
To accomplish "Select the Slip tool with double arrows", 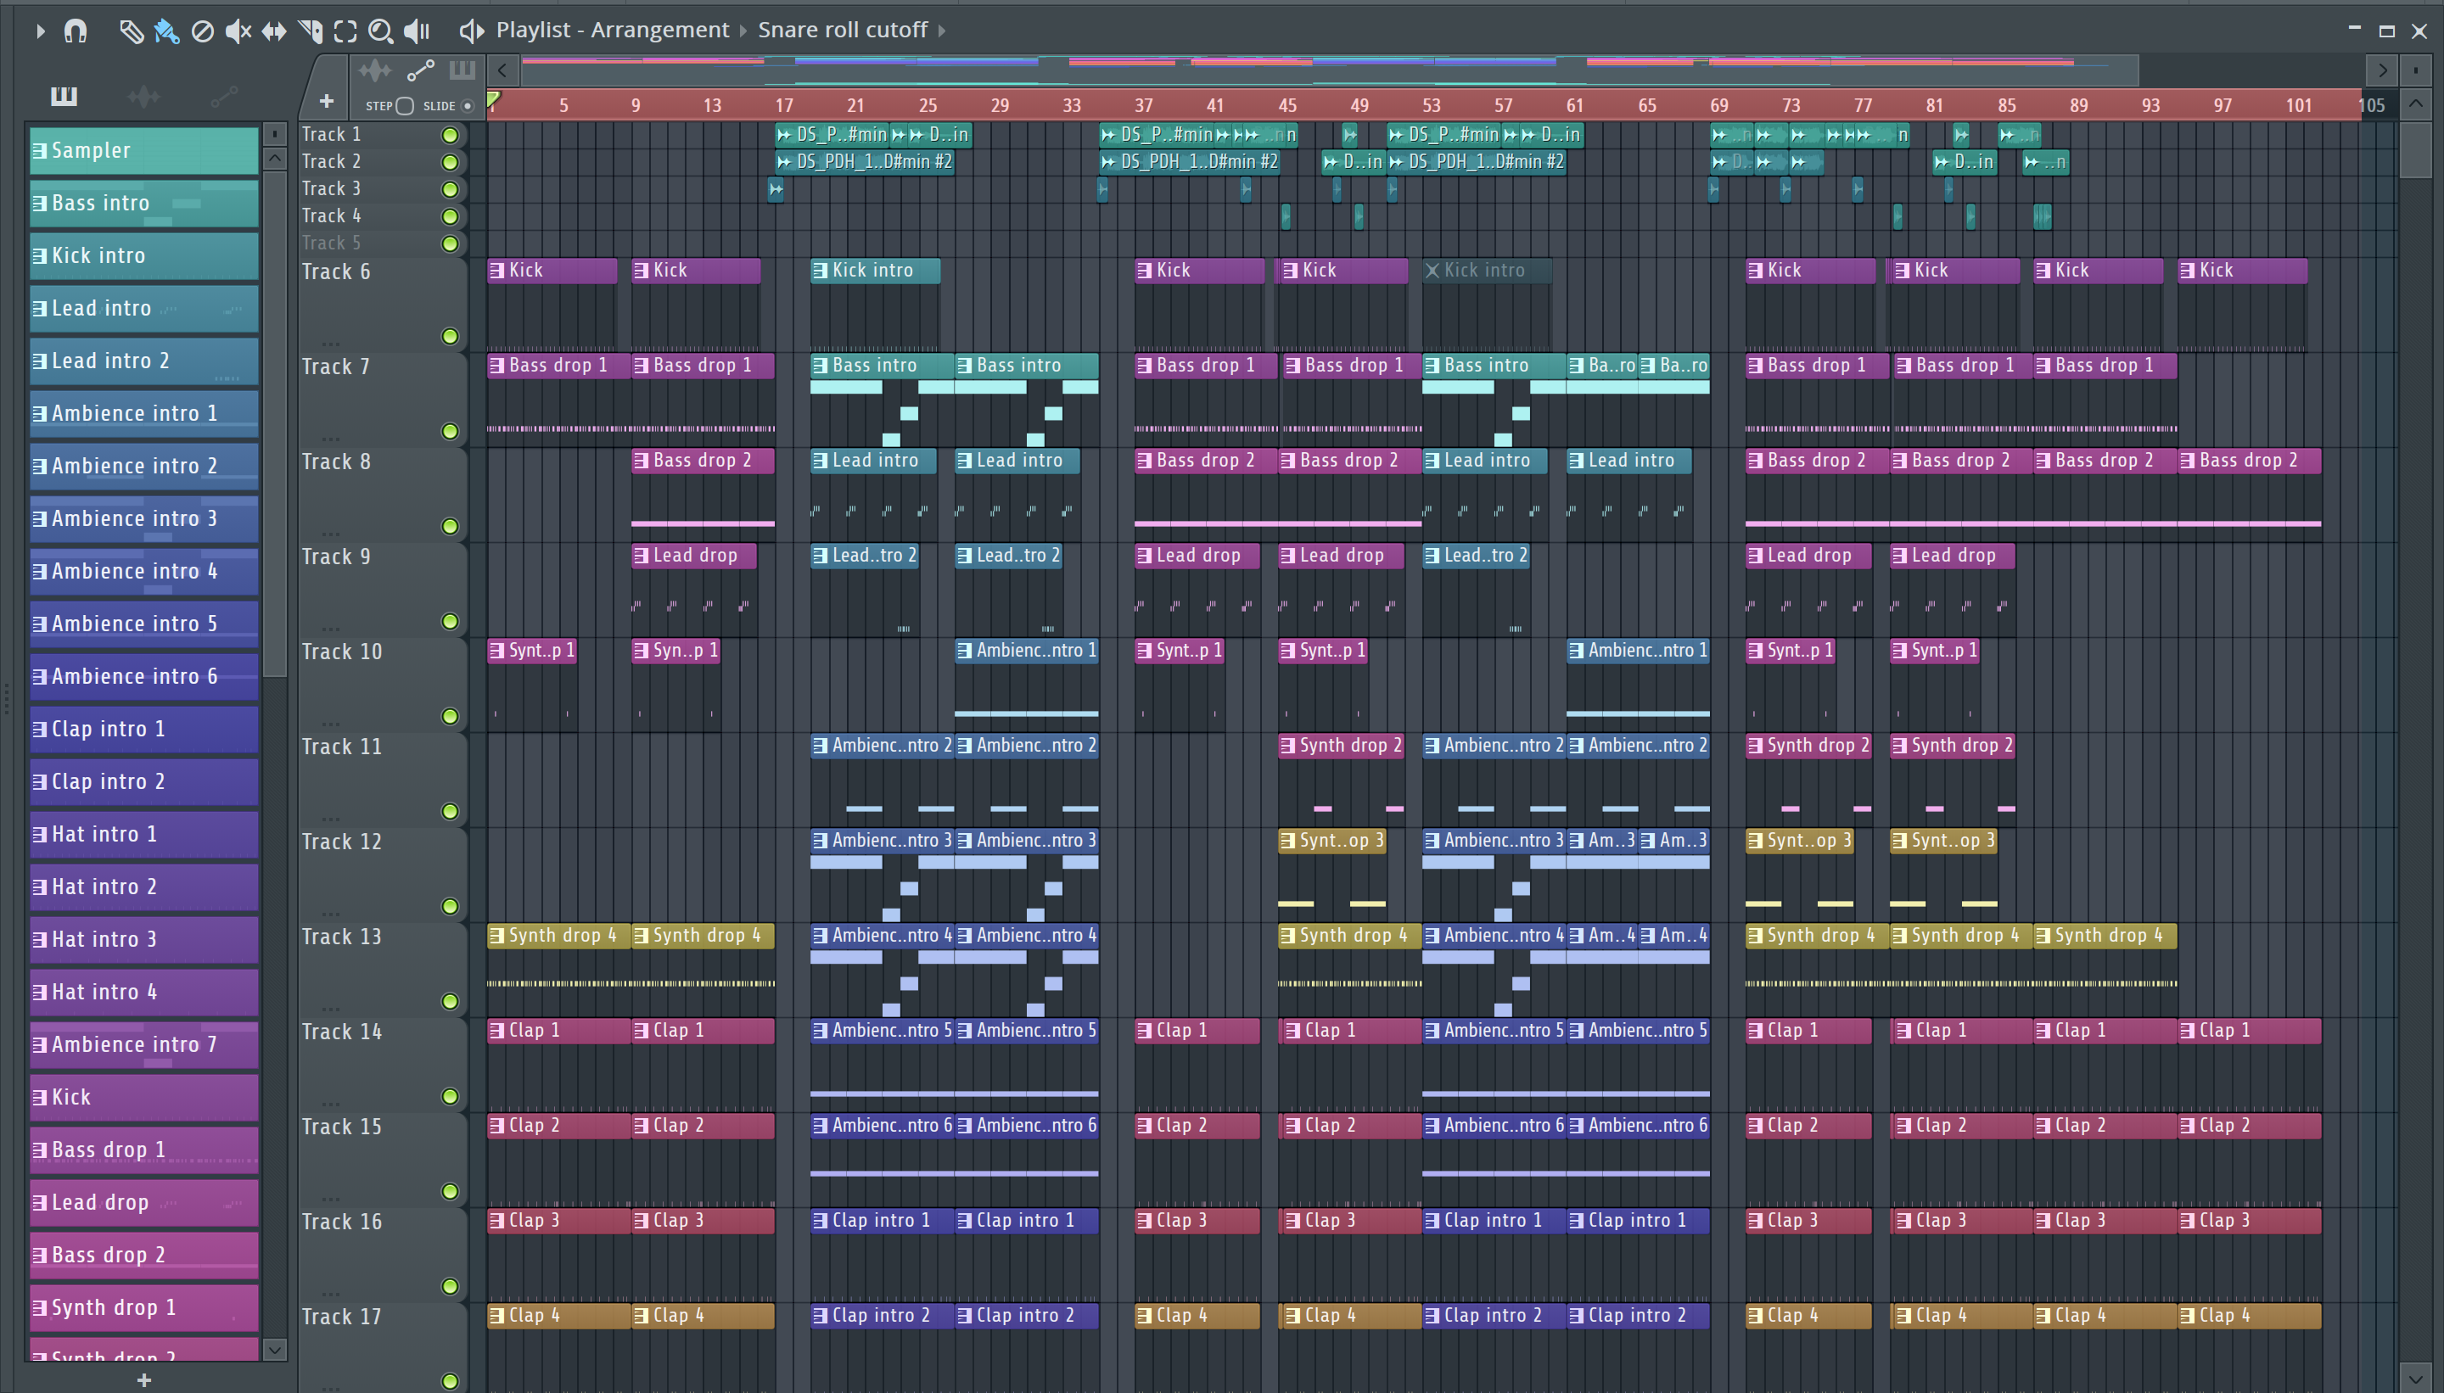I will point(274,31).
